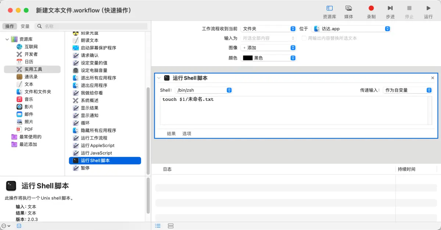Click the 名称 search field

(x=91, y=26)
